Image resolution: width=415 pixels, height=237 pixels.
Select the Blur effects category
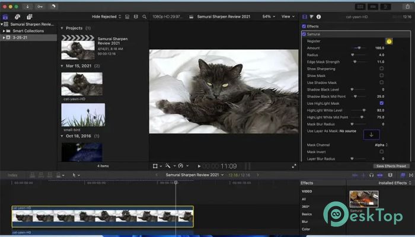pyautogui.click(x=305, y=222)
